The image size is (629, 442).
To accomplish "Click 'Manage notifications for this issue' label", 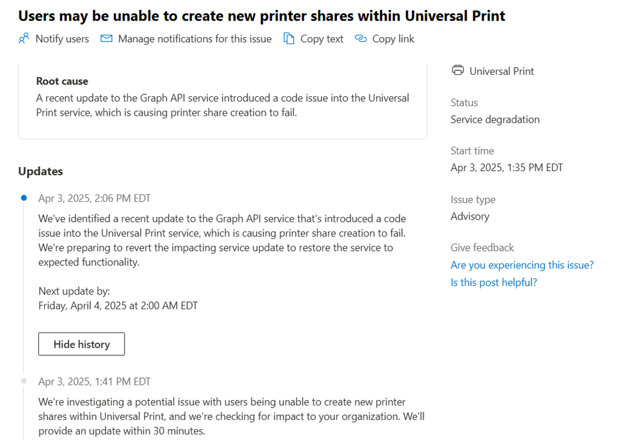I will [195, 39].
